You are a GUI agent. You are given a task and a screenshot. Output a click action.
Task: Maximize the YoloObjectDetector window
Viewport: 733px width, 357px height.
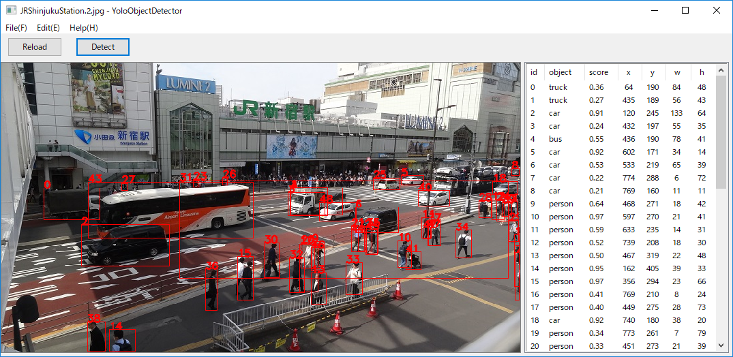pos(685,10)
